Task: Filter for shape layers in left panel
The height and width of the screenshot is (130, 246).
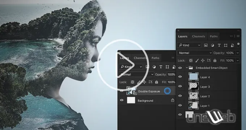Action: click(167, 67)
